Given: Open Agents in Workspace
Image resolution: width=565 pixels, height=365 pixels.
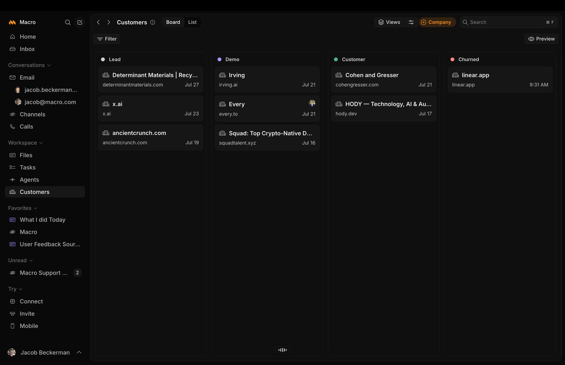Looking at the screenshot, I should coord(45,180).
